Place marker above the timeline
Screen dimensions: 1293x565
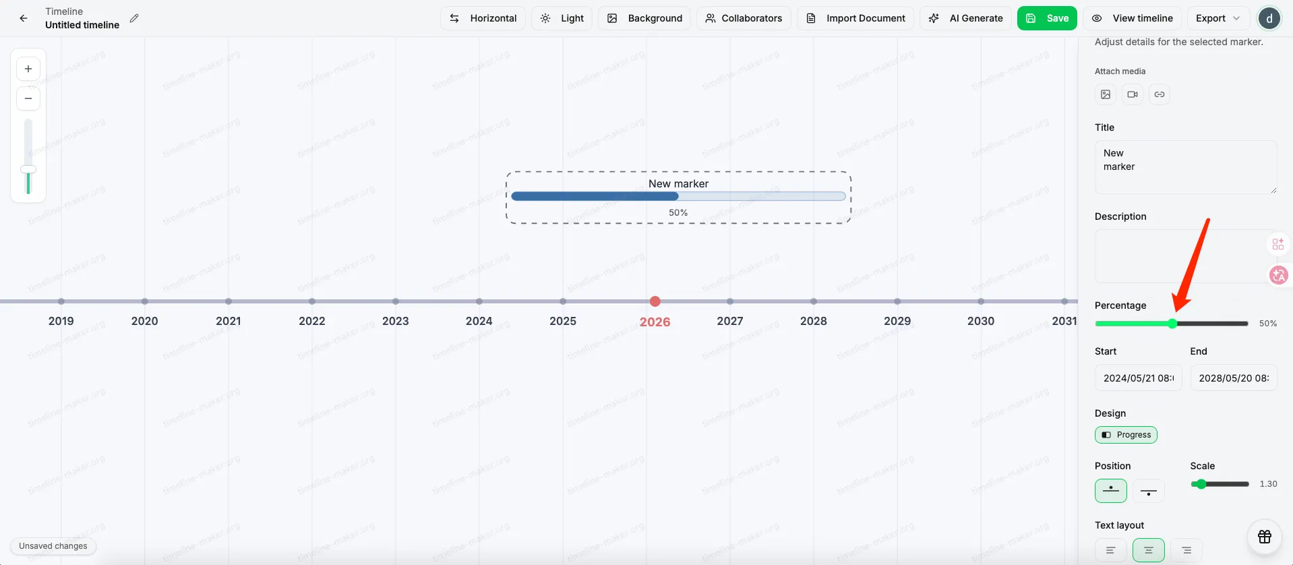click(1111, 491)
